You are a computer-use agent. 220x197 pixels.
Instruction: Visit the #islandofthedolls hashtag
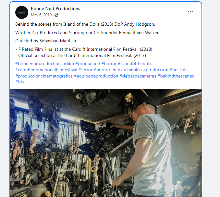[135, 63]
